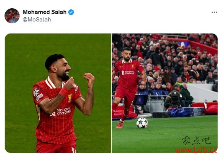The height and width of the screenshot is (154, 221).
Task: Click the red wristband in left photo
Action: coord(64,91)
